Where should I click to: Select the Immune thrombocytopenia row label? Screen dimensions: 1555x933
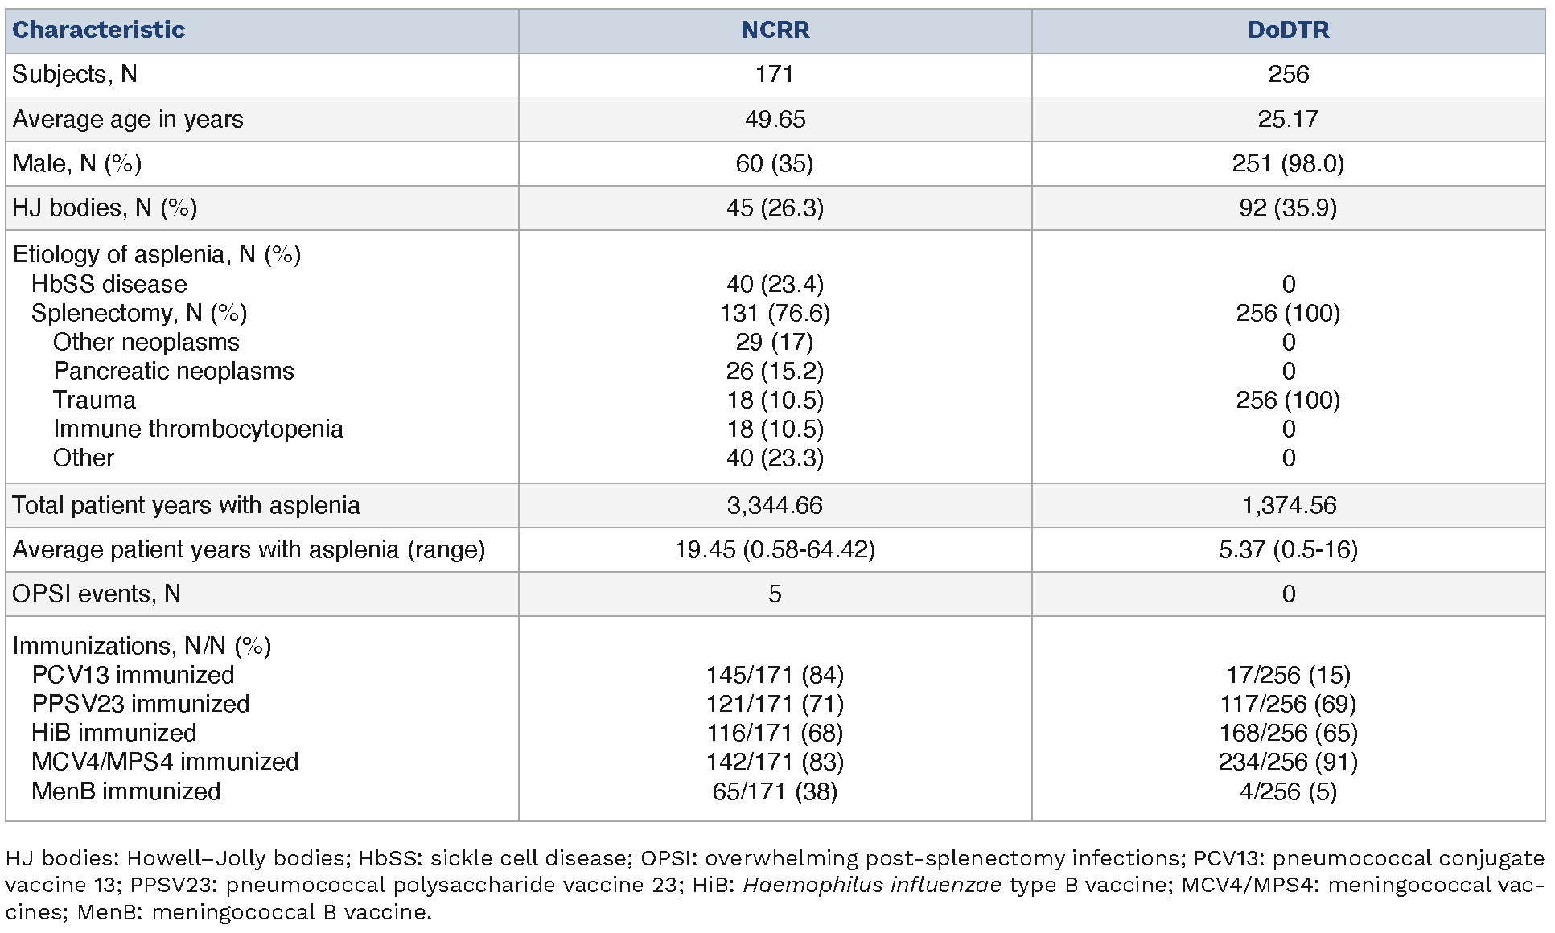click(198, 429)
